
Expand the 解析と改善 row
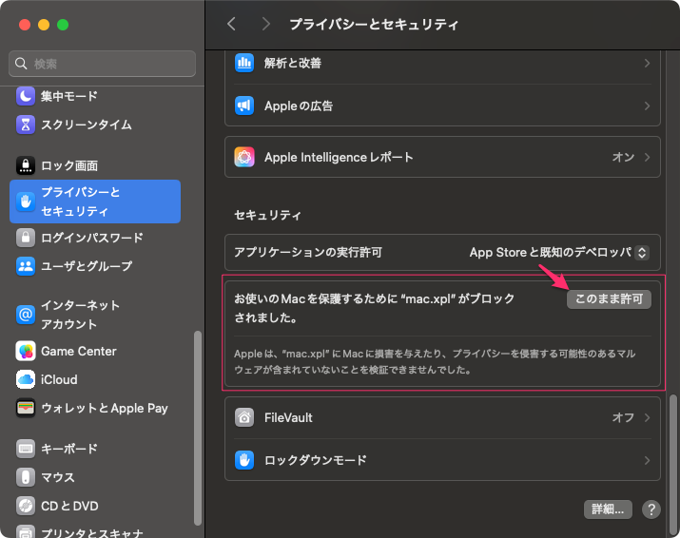(x=647, y=63)
